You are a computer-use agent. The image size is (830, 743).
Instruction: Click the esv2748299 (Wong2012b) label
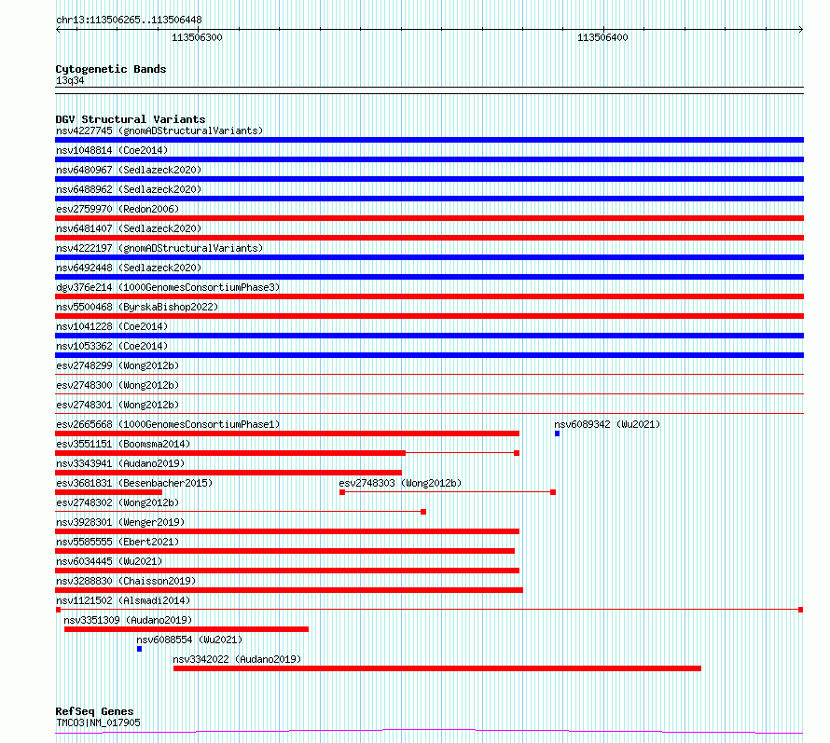(x=118, y=365)
